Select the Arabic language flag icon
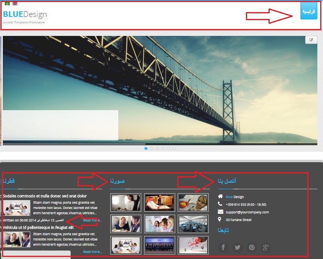Image resolution: width=323 pixels, height=259 pixels. click(7, 3)
